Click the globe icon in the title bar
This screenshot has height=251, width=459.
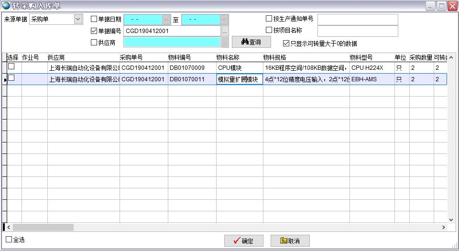6,6
